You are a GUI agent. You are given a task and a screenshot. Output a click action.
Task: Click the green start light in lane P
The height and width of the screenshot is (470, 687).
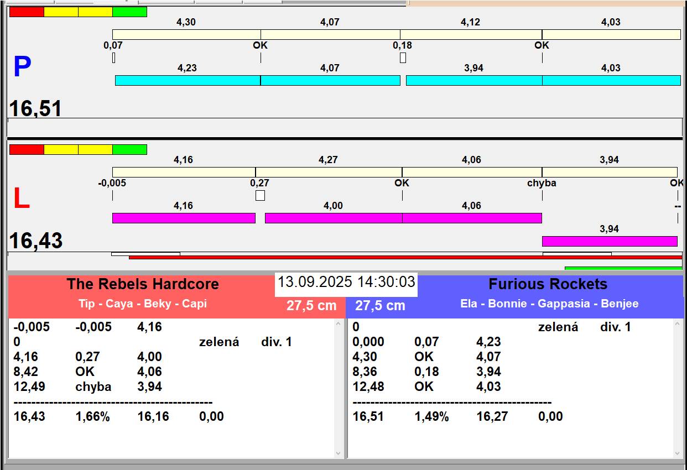(129, 12)
